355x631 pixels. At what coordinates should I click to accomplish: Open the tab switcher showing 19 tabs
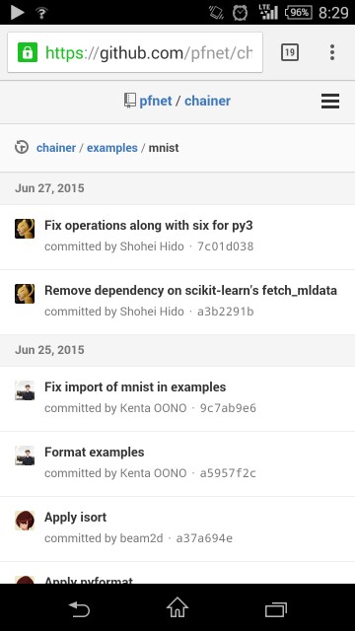click(x=289, y=52)
